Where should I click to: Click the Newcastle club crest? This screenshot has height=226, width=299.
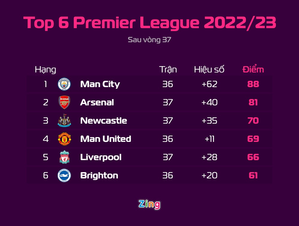(x=64, y=121)
